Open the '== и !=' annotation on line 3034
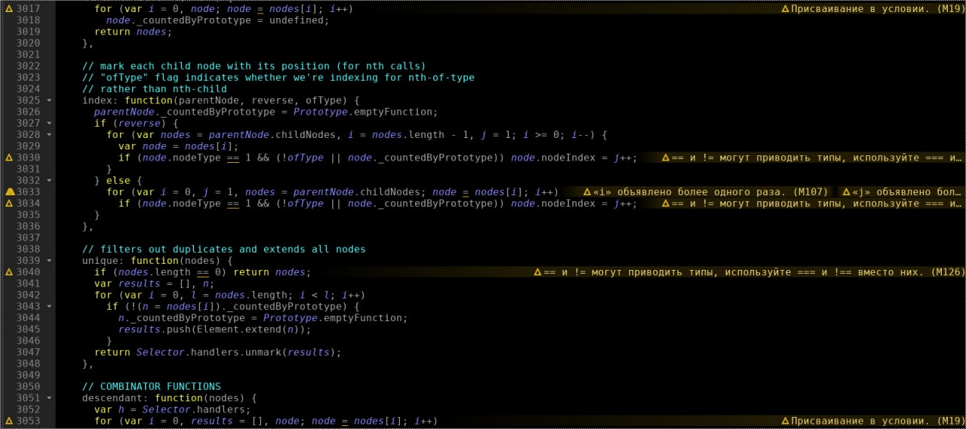The height and width of the screenshot is (429, 966). click(813, 204)
